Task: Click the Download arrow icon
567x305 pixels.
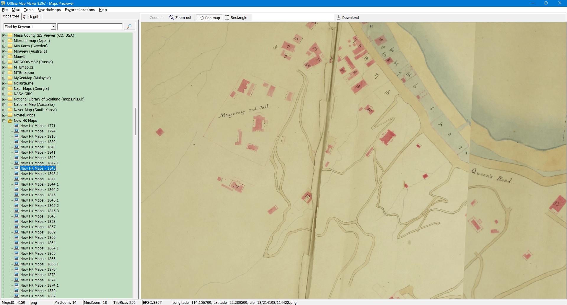Action: [339, 17]
